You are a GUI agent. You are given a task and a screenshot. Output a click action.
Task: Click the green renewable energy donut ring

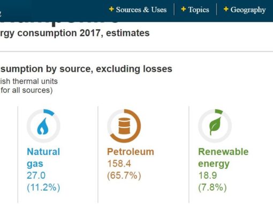[215, 126]
